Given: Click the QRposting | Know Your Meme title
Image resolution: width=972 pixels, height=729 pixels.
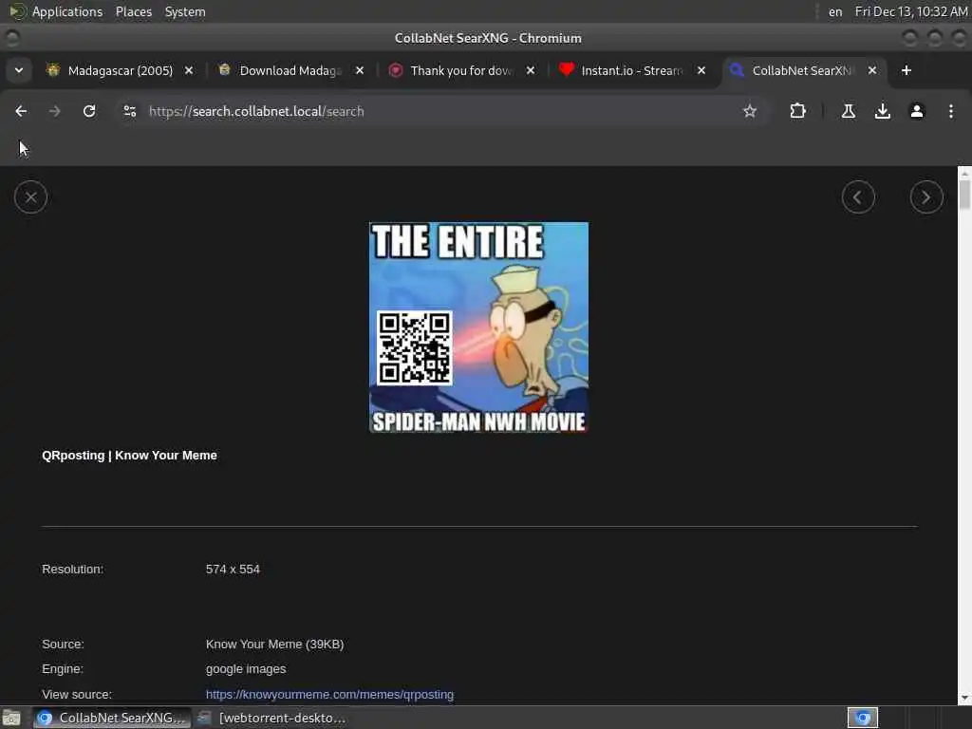Looking at the screenshot, I should (129, 455).
